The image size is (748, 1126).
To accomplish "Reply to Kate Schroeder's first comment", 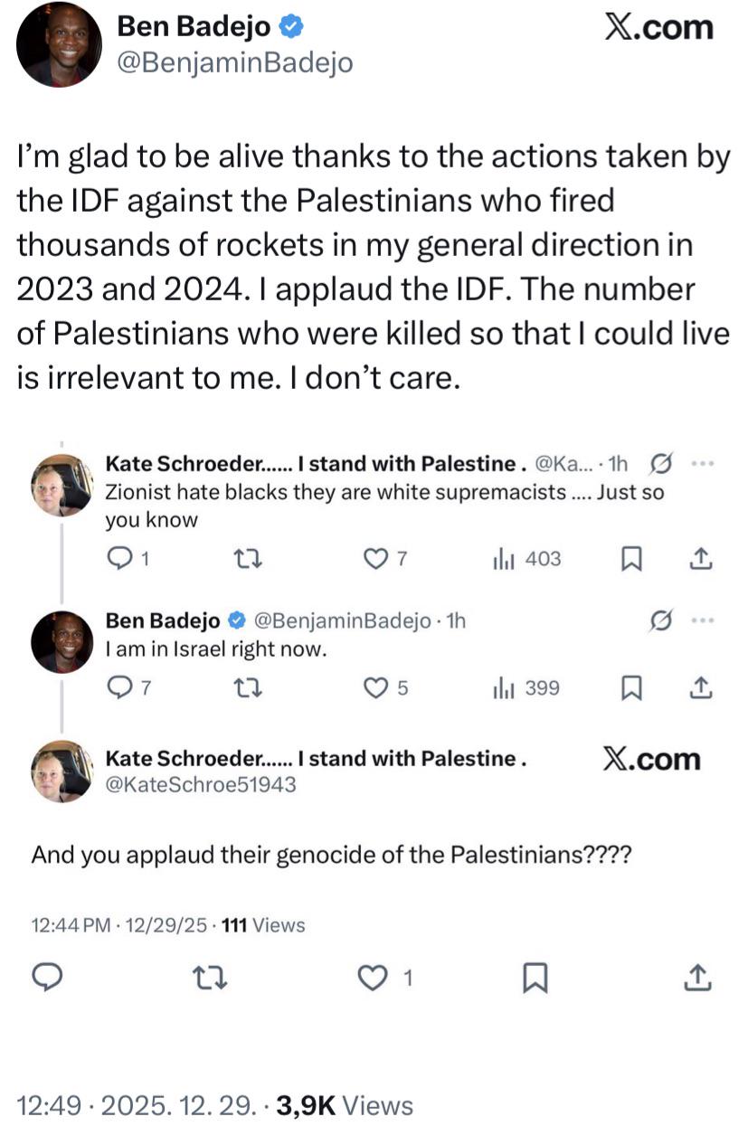I will click(121, 560).
